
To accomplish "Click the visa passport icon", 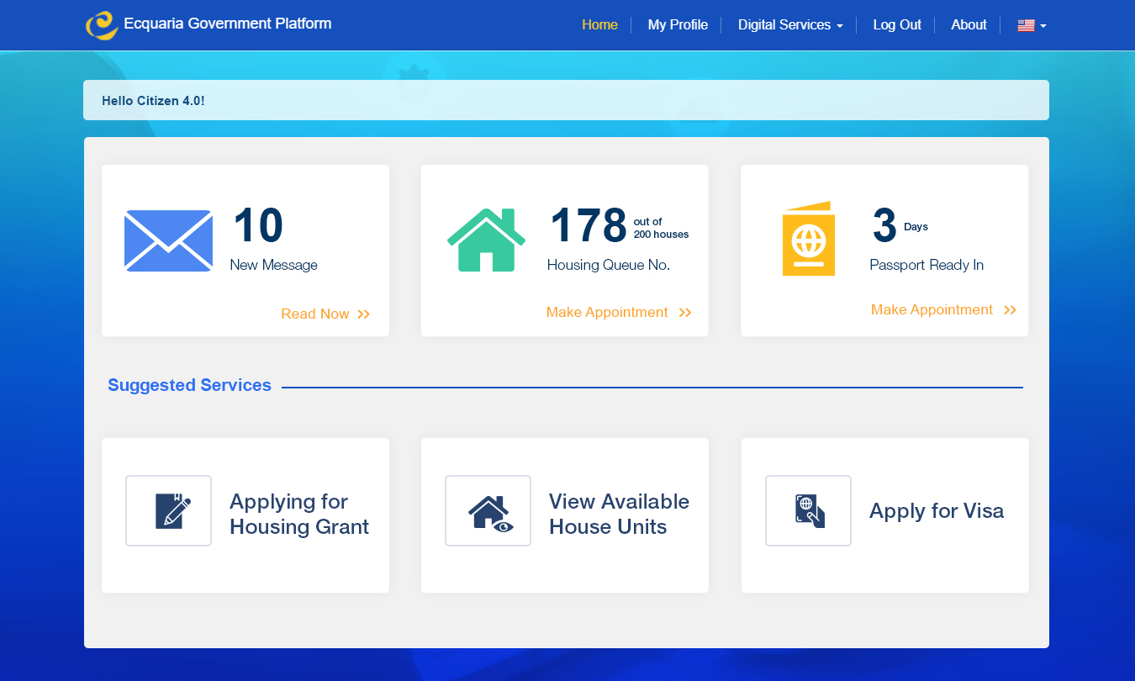I will (x=808, y=510).
